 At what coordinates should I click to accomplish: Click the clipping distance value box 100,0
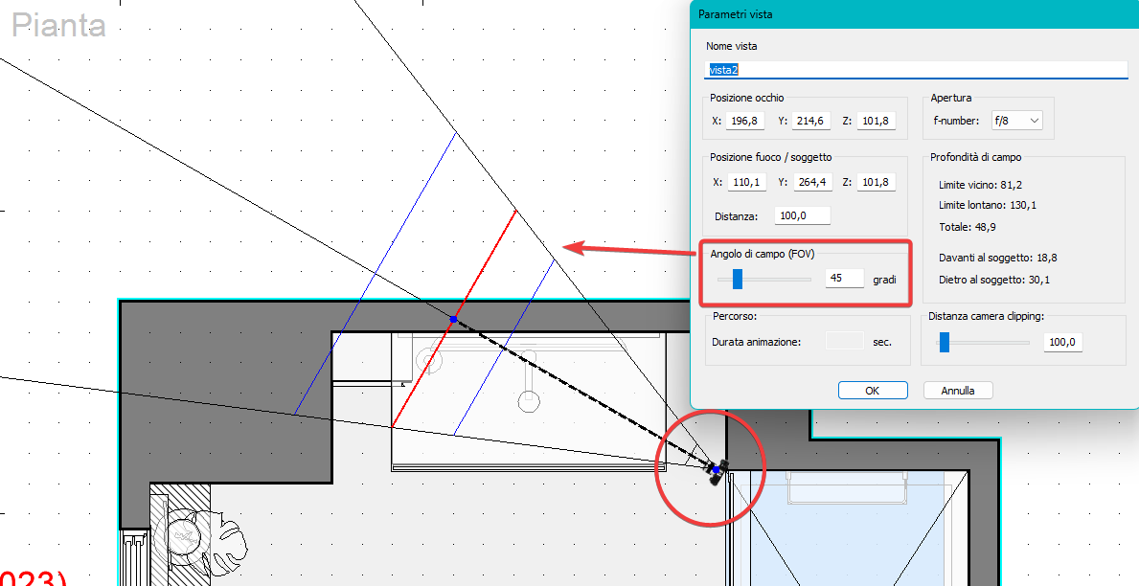click(x=1061, y=343)
